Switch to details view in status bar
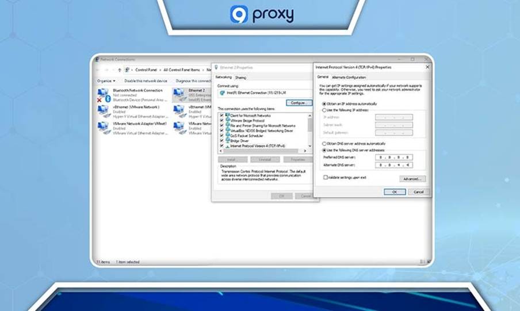The height and width of the screenshot is (311, 520). click(422, 262)
